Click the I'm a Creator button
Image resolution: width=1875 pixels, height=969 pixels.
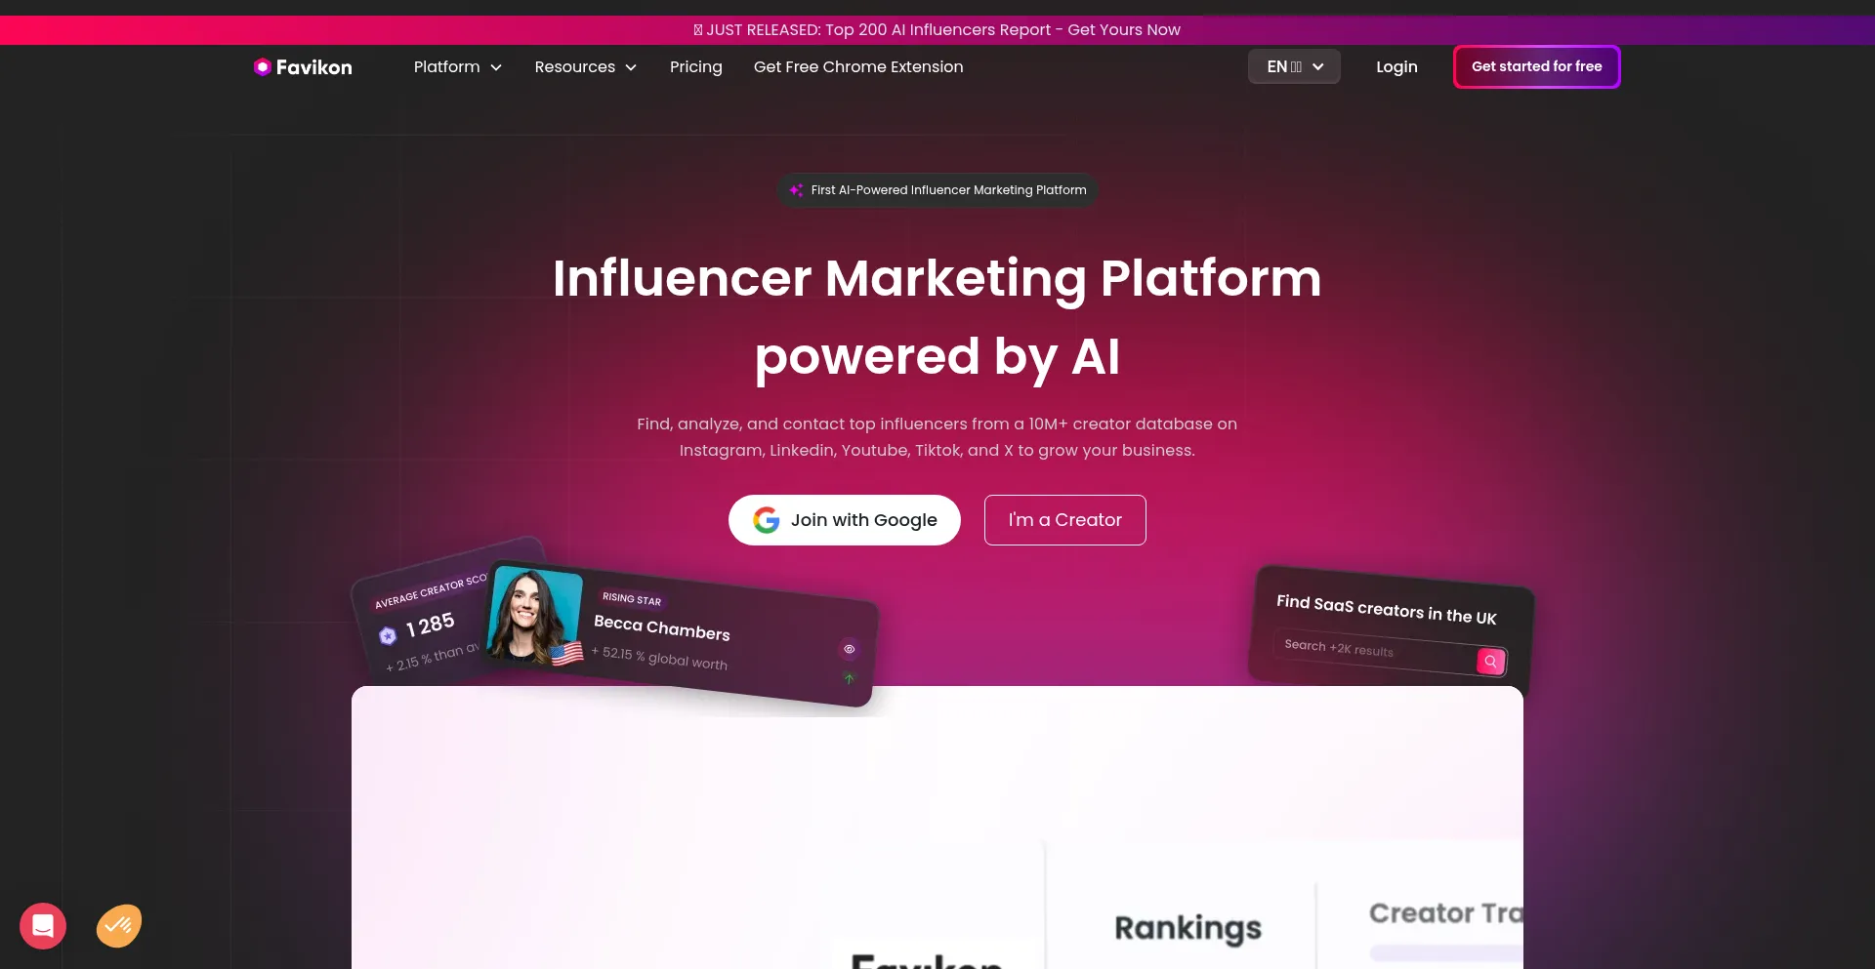(1065, 520)
